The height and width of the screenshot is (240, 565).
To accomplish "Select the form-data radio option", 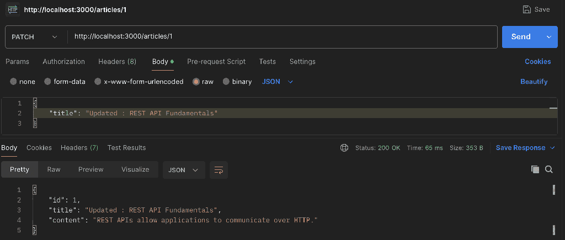I will click(x=47, y=82).
